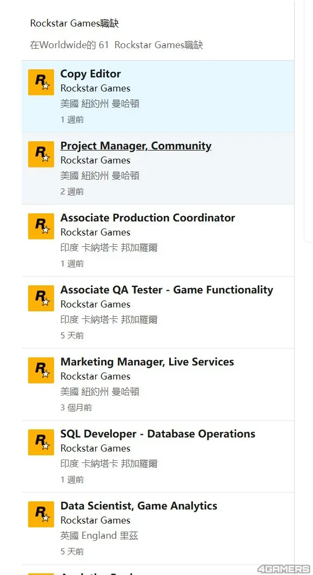
Task: Open the Project Manager, Community job link
Action: [x=136, y=146]
